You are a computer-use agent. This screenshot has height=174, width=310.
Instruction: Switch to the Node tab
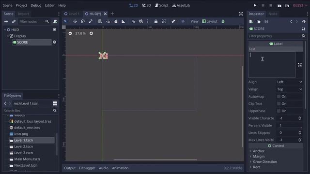(273, 14)
